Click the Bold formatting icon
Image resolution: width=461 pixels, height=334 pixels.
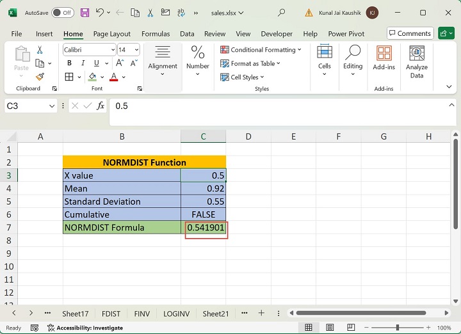tap(69, 63)
